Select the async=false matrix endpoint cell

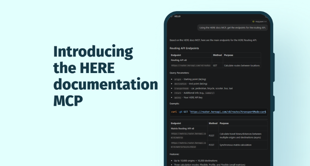point(189,145)
